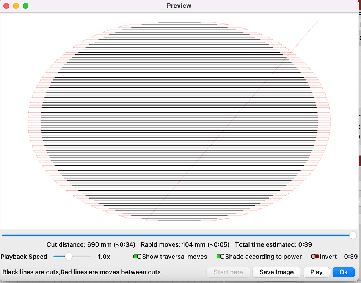
Task: Toggle Show traversal moves switch
Action: tap(137, 257)
